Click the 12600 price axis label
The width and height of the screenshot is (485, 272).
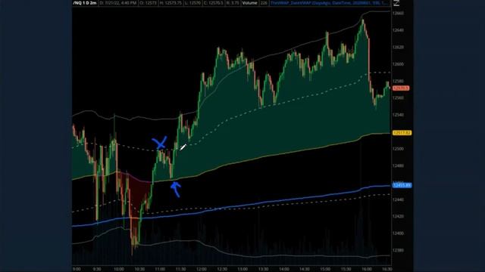(x=398, y=64)
